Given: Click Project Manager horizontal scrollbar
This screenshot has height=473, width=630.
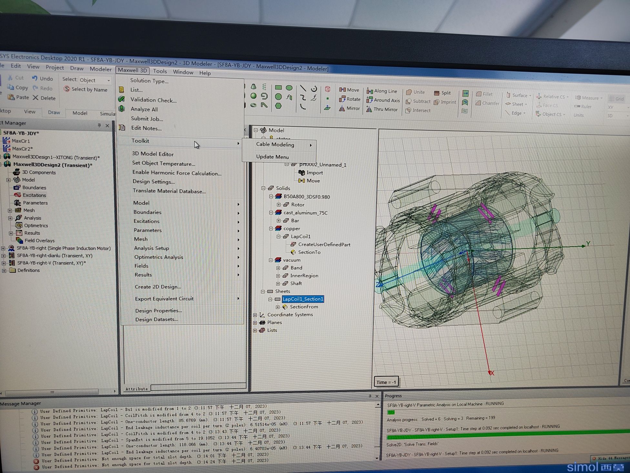Looking at the screenshot, I should (52, 392).
